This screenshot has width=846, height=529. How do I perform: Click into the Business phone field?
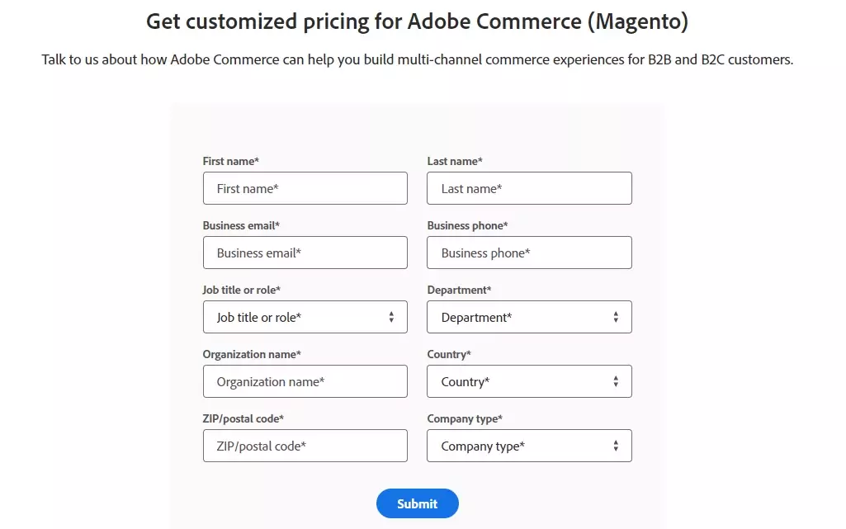point(529,253)
